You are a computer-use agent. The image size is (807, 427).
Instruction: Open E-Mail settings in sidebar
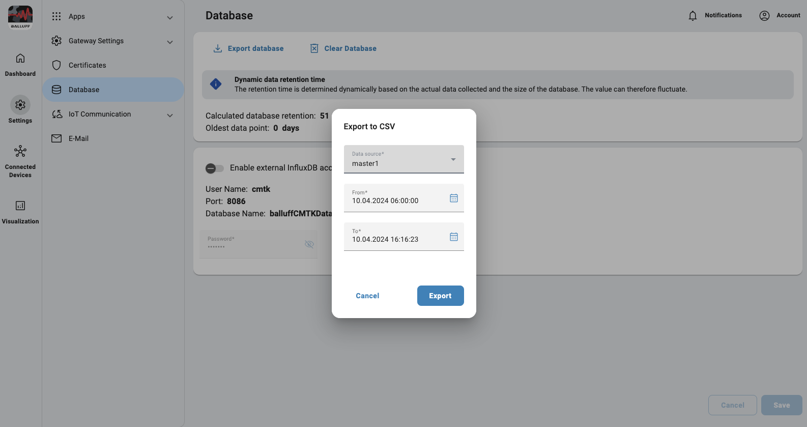[78, 138]
